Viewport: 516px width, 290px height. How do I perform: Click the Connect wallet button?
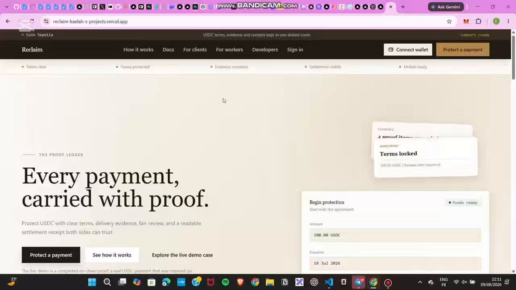click(408, 49)
